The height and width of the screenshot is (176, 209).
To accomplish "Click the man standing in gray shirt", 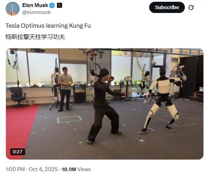I will [65, 89].
